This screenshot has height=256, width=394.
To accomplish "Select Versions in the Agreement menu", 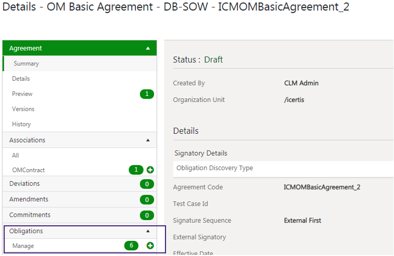I will coord(23,109).
